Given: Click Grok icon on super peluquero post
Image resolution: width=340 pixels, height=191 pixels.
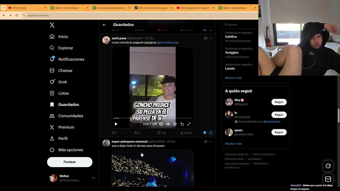Looking at the screenshot, I should (205, 141).
